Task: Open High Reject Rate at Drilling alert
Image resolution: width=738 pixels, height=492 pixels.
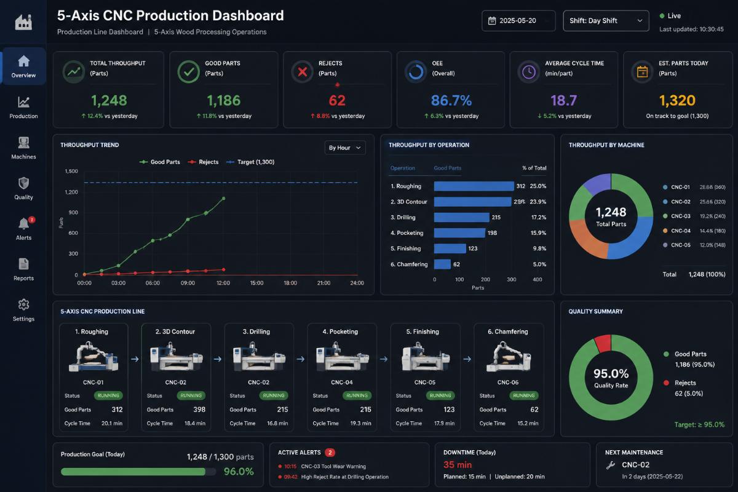Action: 334,477
